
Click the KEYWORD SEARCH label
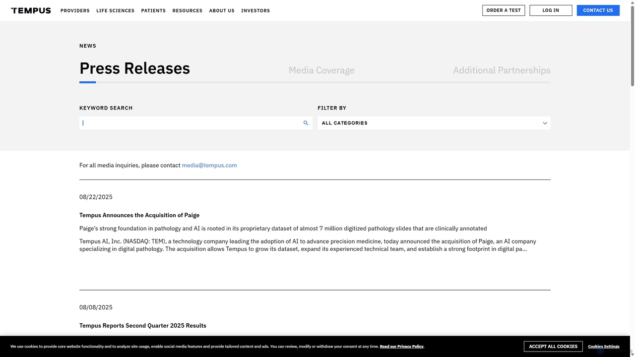[x=106, y=108]
